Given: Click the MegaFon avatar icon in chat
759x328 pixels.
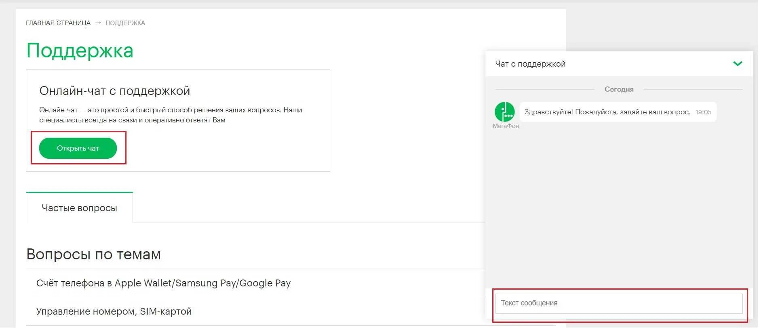Looking at the screenshot, I should coord(504,112).
